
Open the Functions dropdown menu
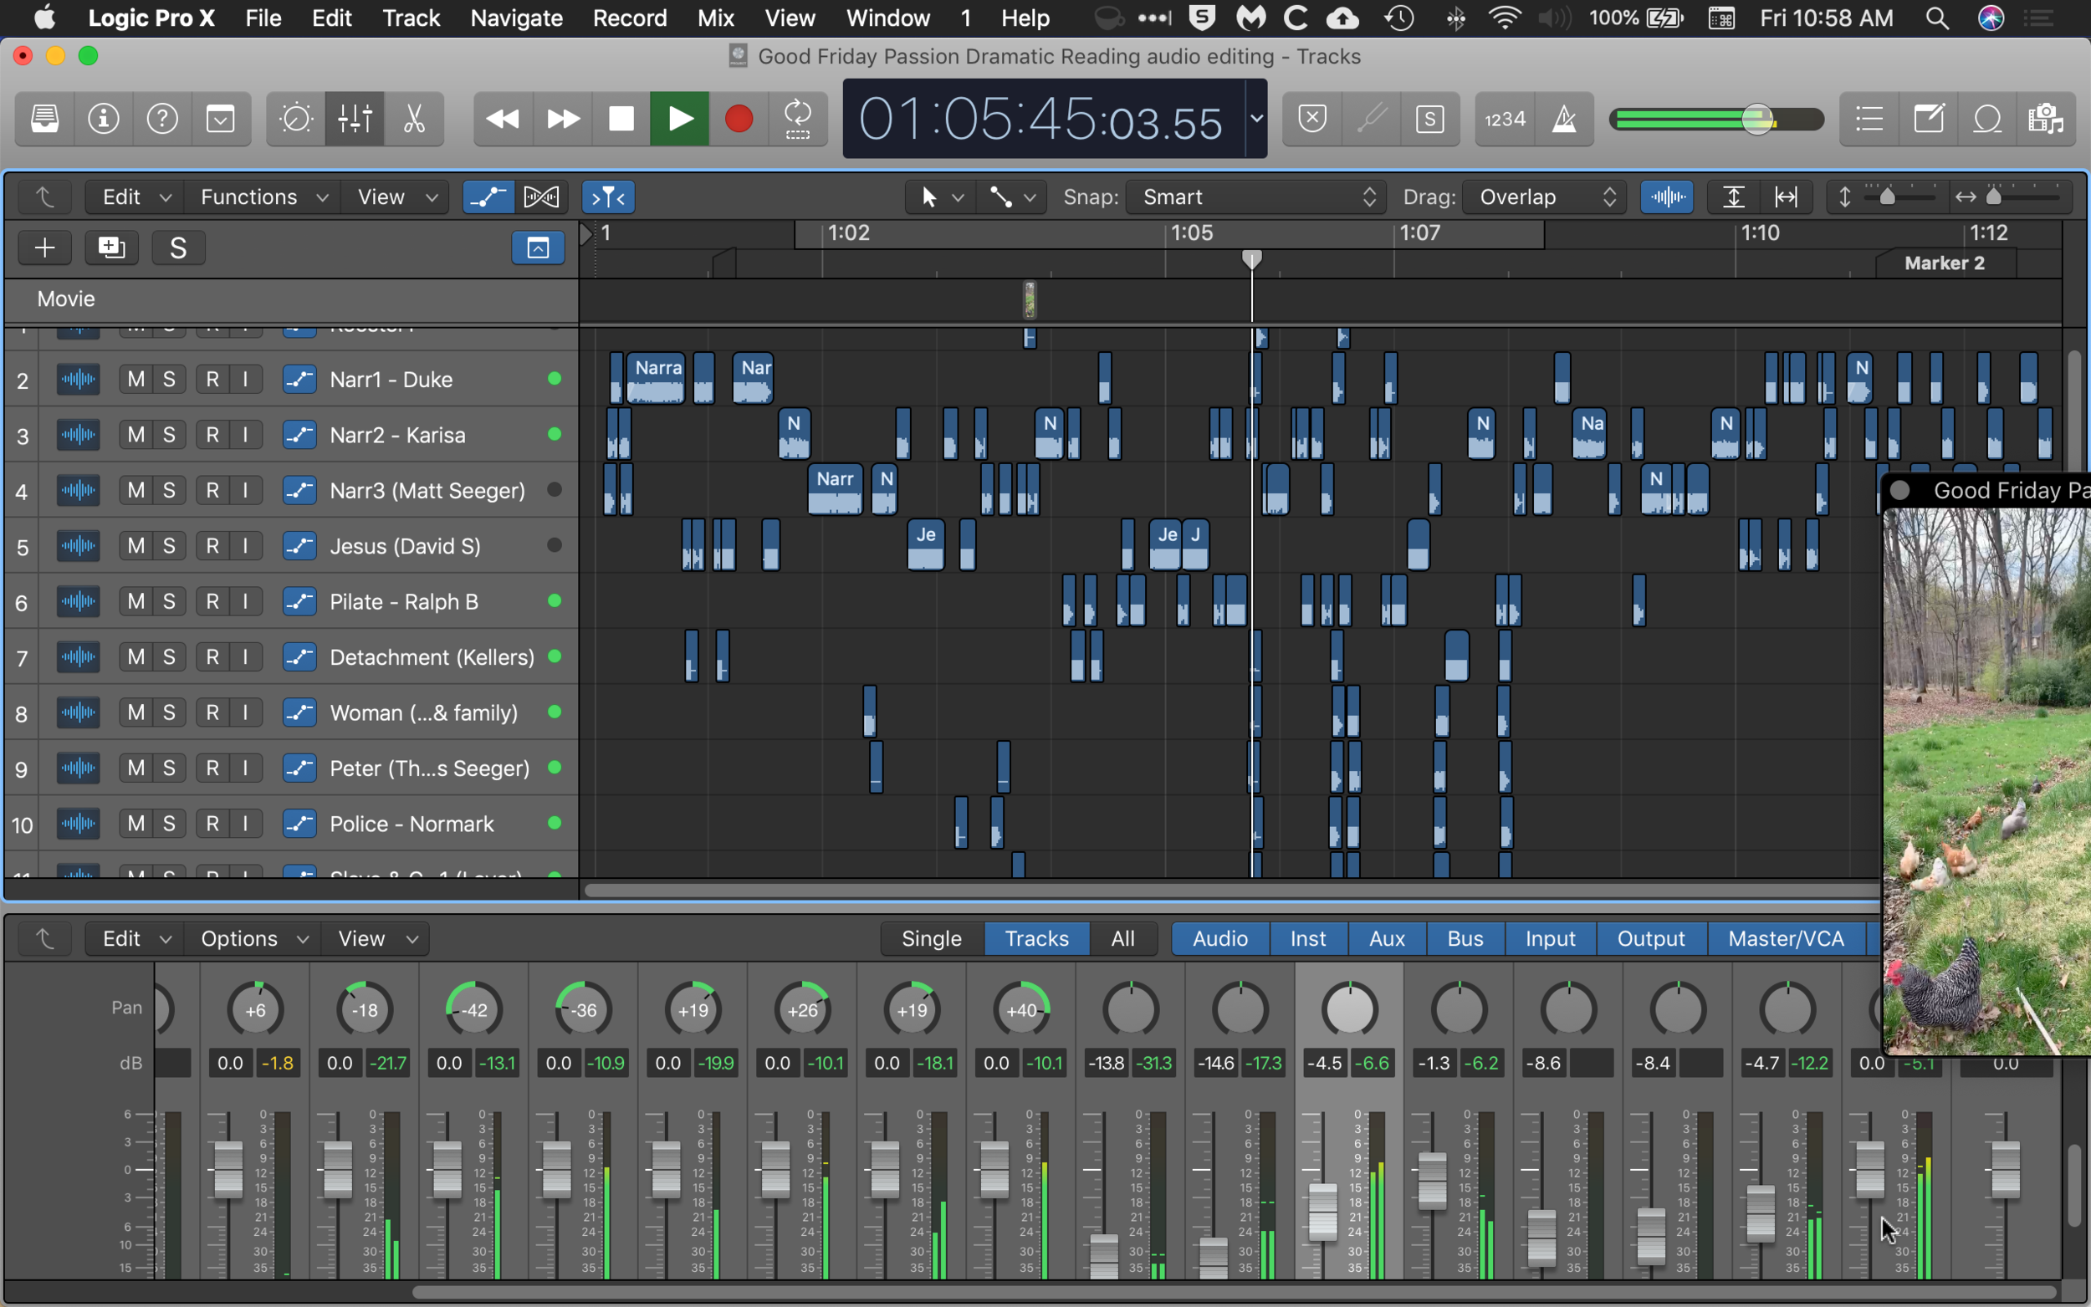pyautogui.click(x=263, y=197)
